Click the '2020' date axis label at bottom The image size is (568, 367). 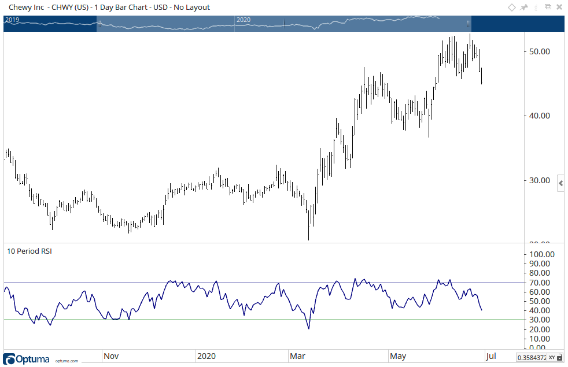(x=206, y=356)
